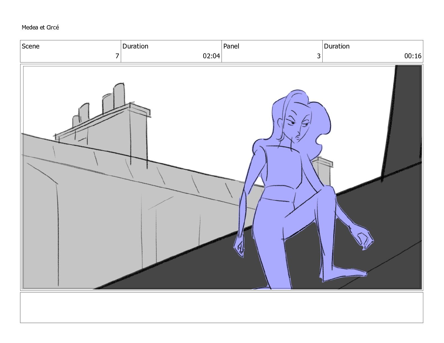444x343 pixels.
Task: Click the 'Panel' header label
Action: (x=231, y=46)
